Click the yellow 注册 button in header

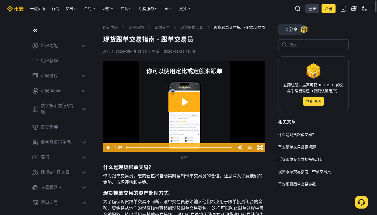[x=329, y=9]
